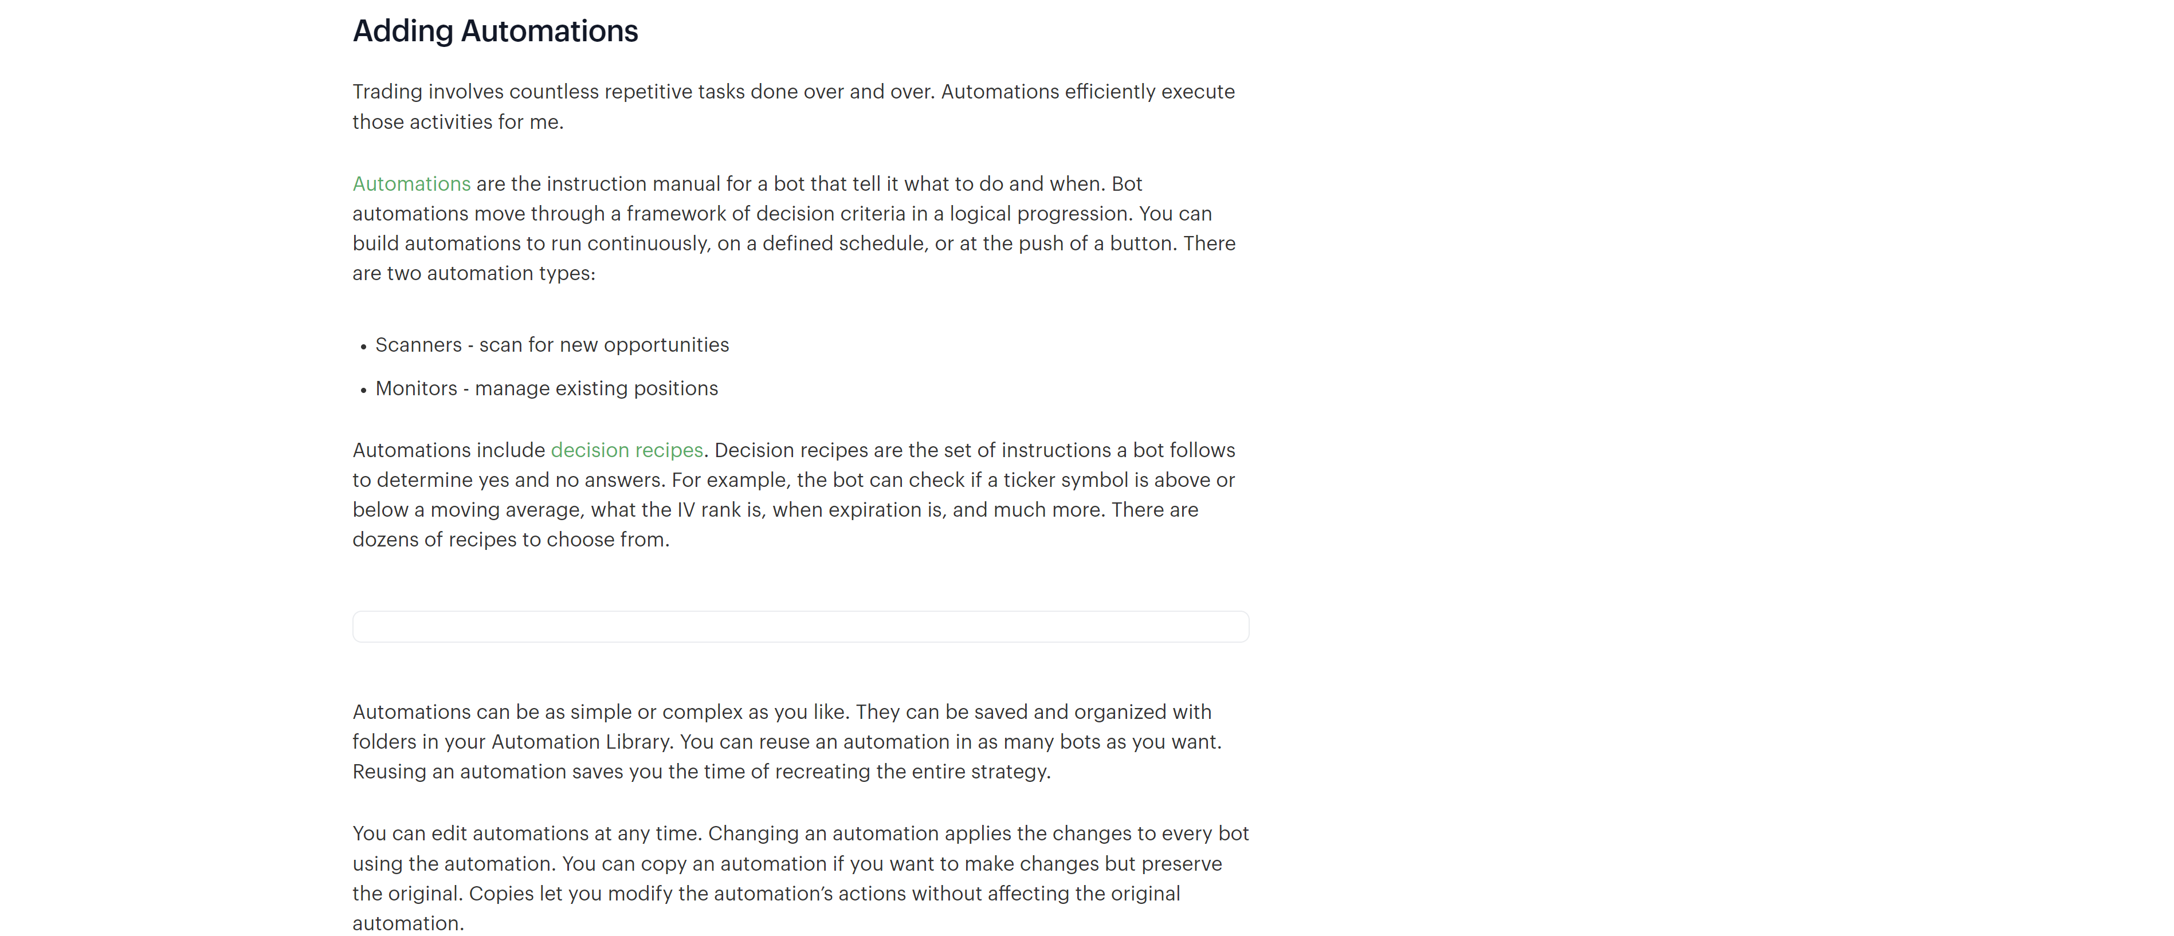This screenshot has width=2174, height=936.
Task: Click the "Monitors" bullet list item
Action: tap(546, 389)
